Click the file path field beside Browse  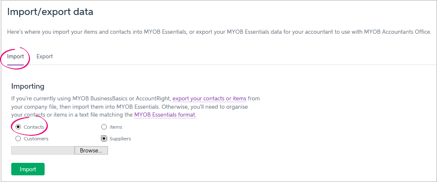(x=43, y=150)
